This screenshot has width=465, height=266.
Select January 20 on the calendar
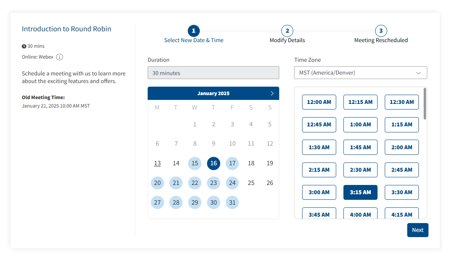(157, 183)
